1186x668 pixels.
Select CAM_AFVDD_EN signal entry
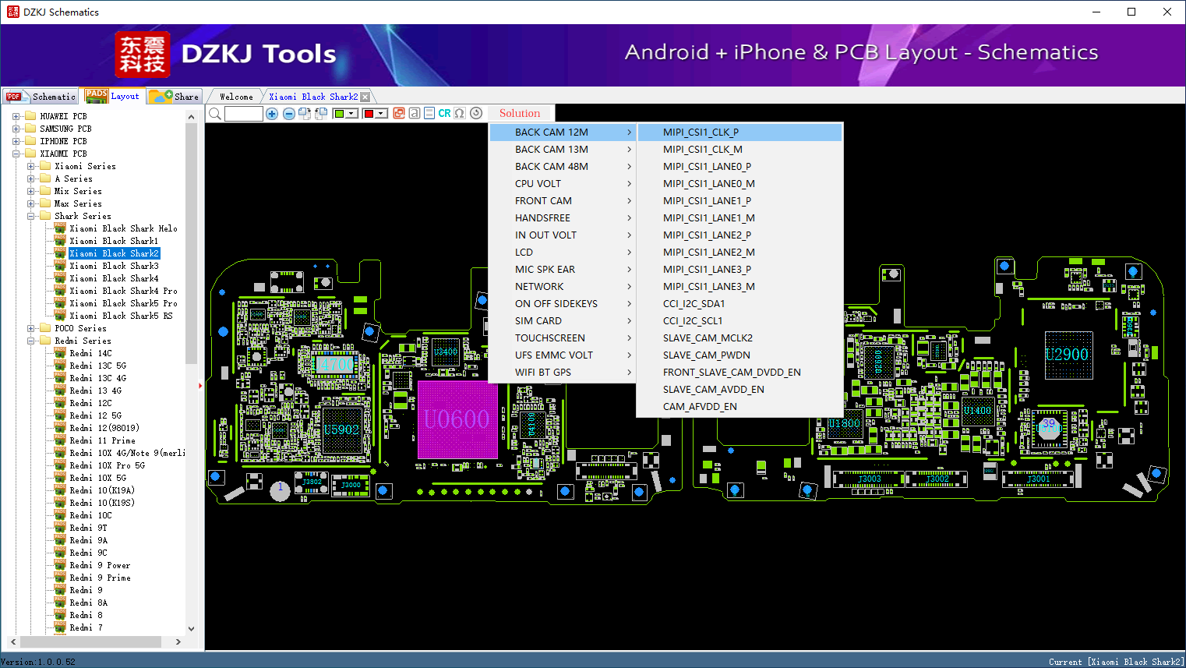pos(739,407)
